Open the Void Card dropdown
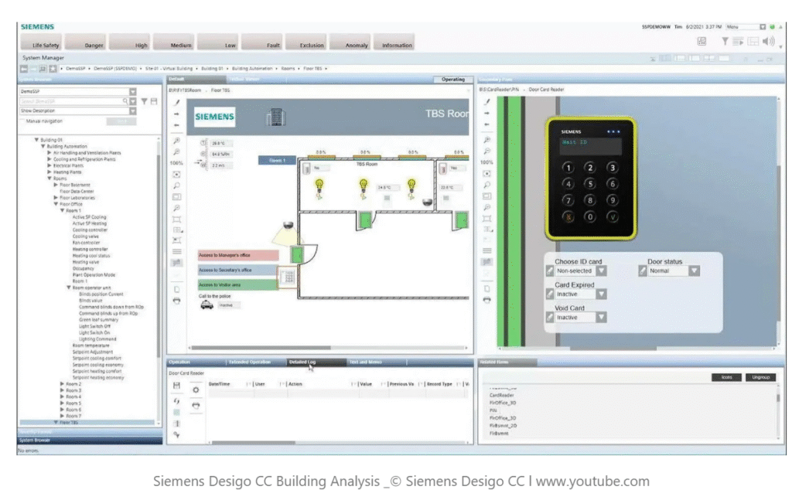The width and height of the screenshot is (792, 490). point(601,318)
